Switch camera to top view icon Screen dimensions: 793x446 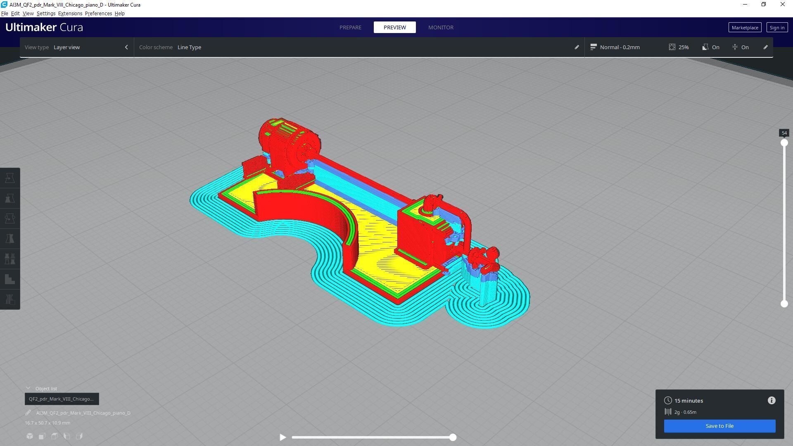click(55, 436)
